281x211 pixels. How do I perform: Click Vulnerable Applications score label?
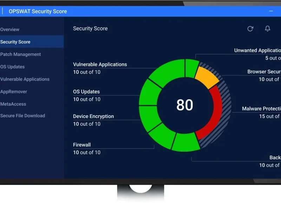(x=100, y=64)
